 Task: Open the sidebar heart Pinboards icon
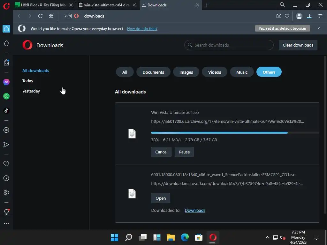tap(6, 164)
